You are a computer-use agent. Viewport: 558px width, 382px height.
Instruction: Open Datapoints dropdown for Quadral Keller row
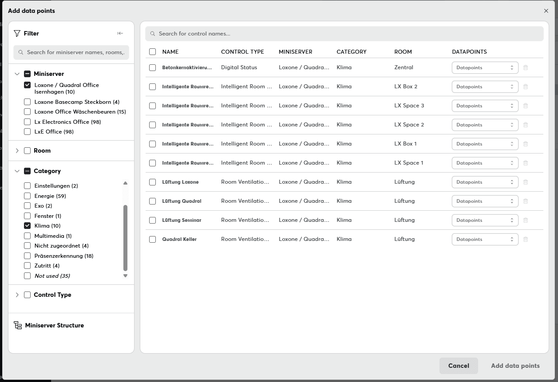click(x=485, y=239)
